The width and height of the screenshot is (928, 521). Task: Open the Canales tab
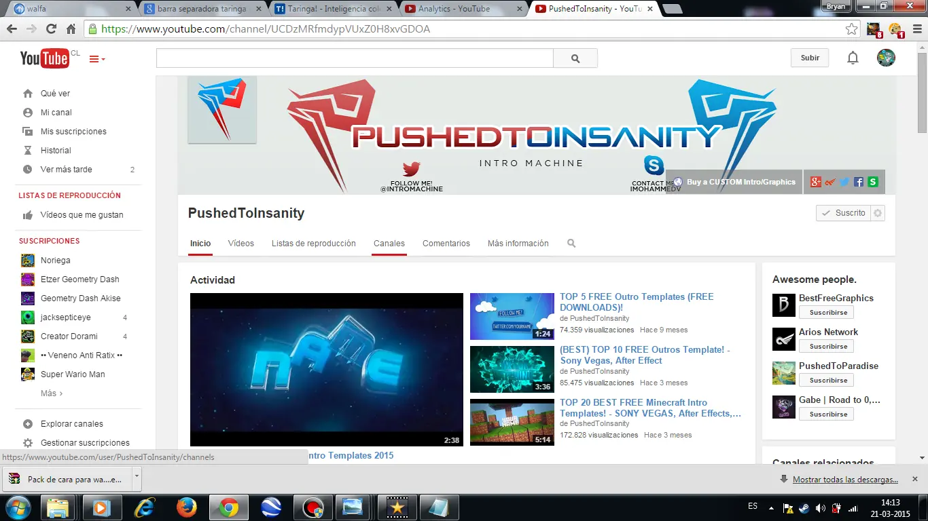tap(389, 244)
